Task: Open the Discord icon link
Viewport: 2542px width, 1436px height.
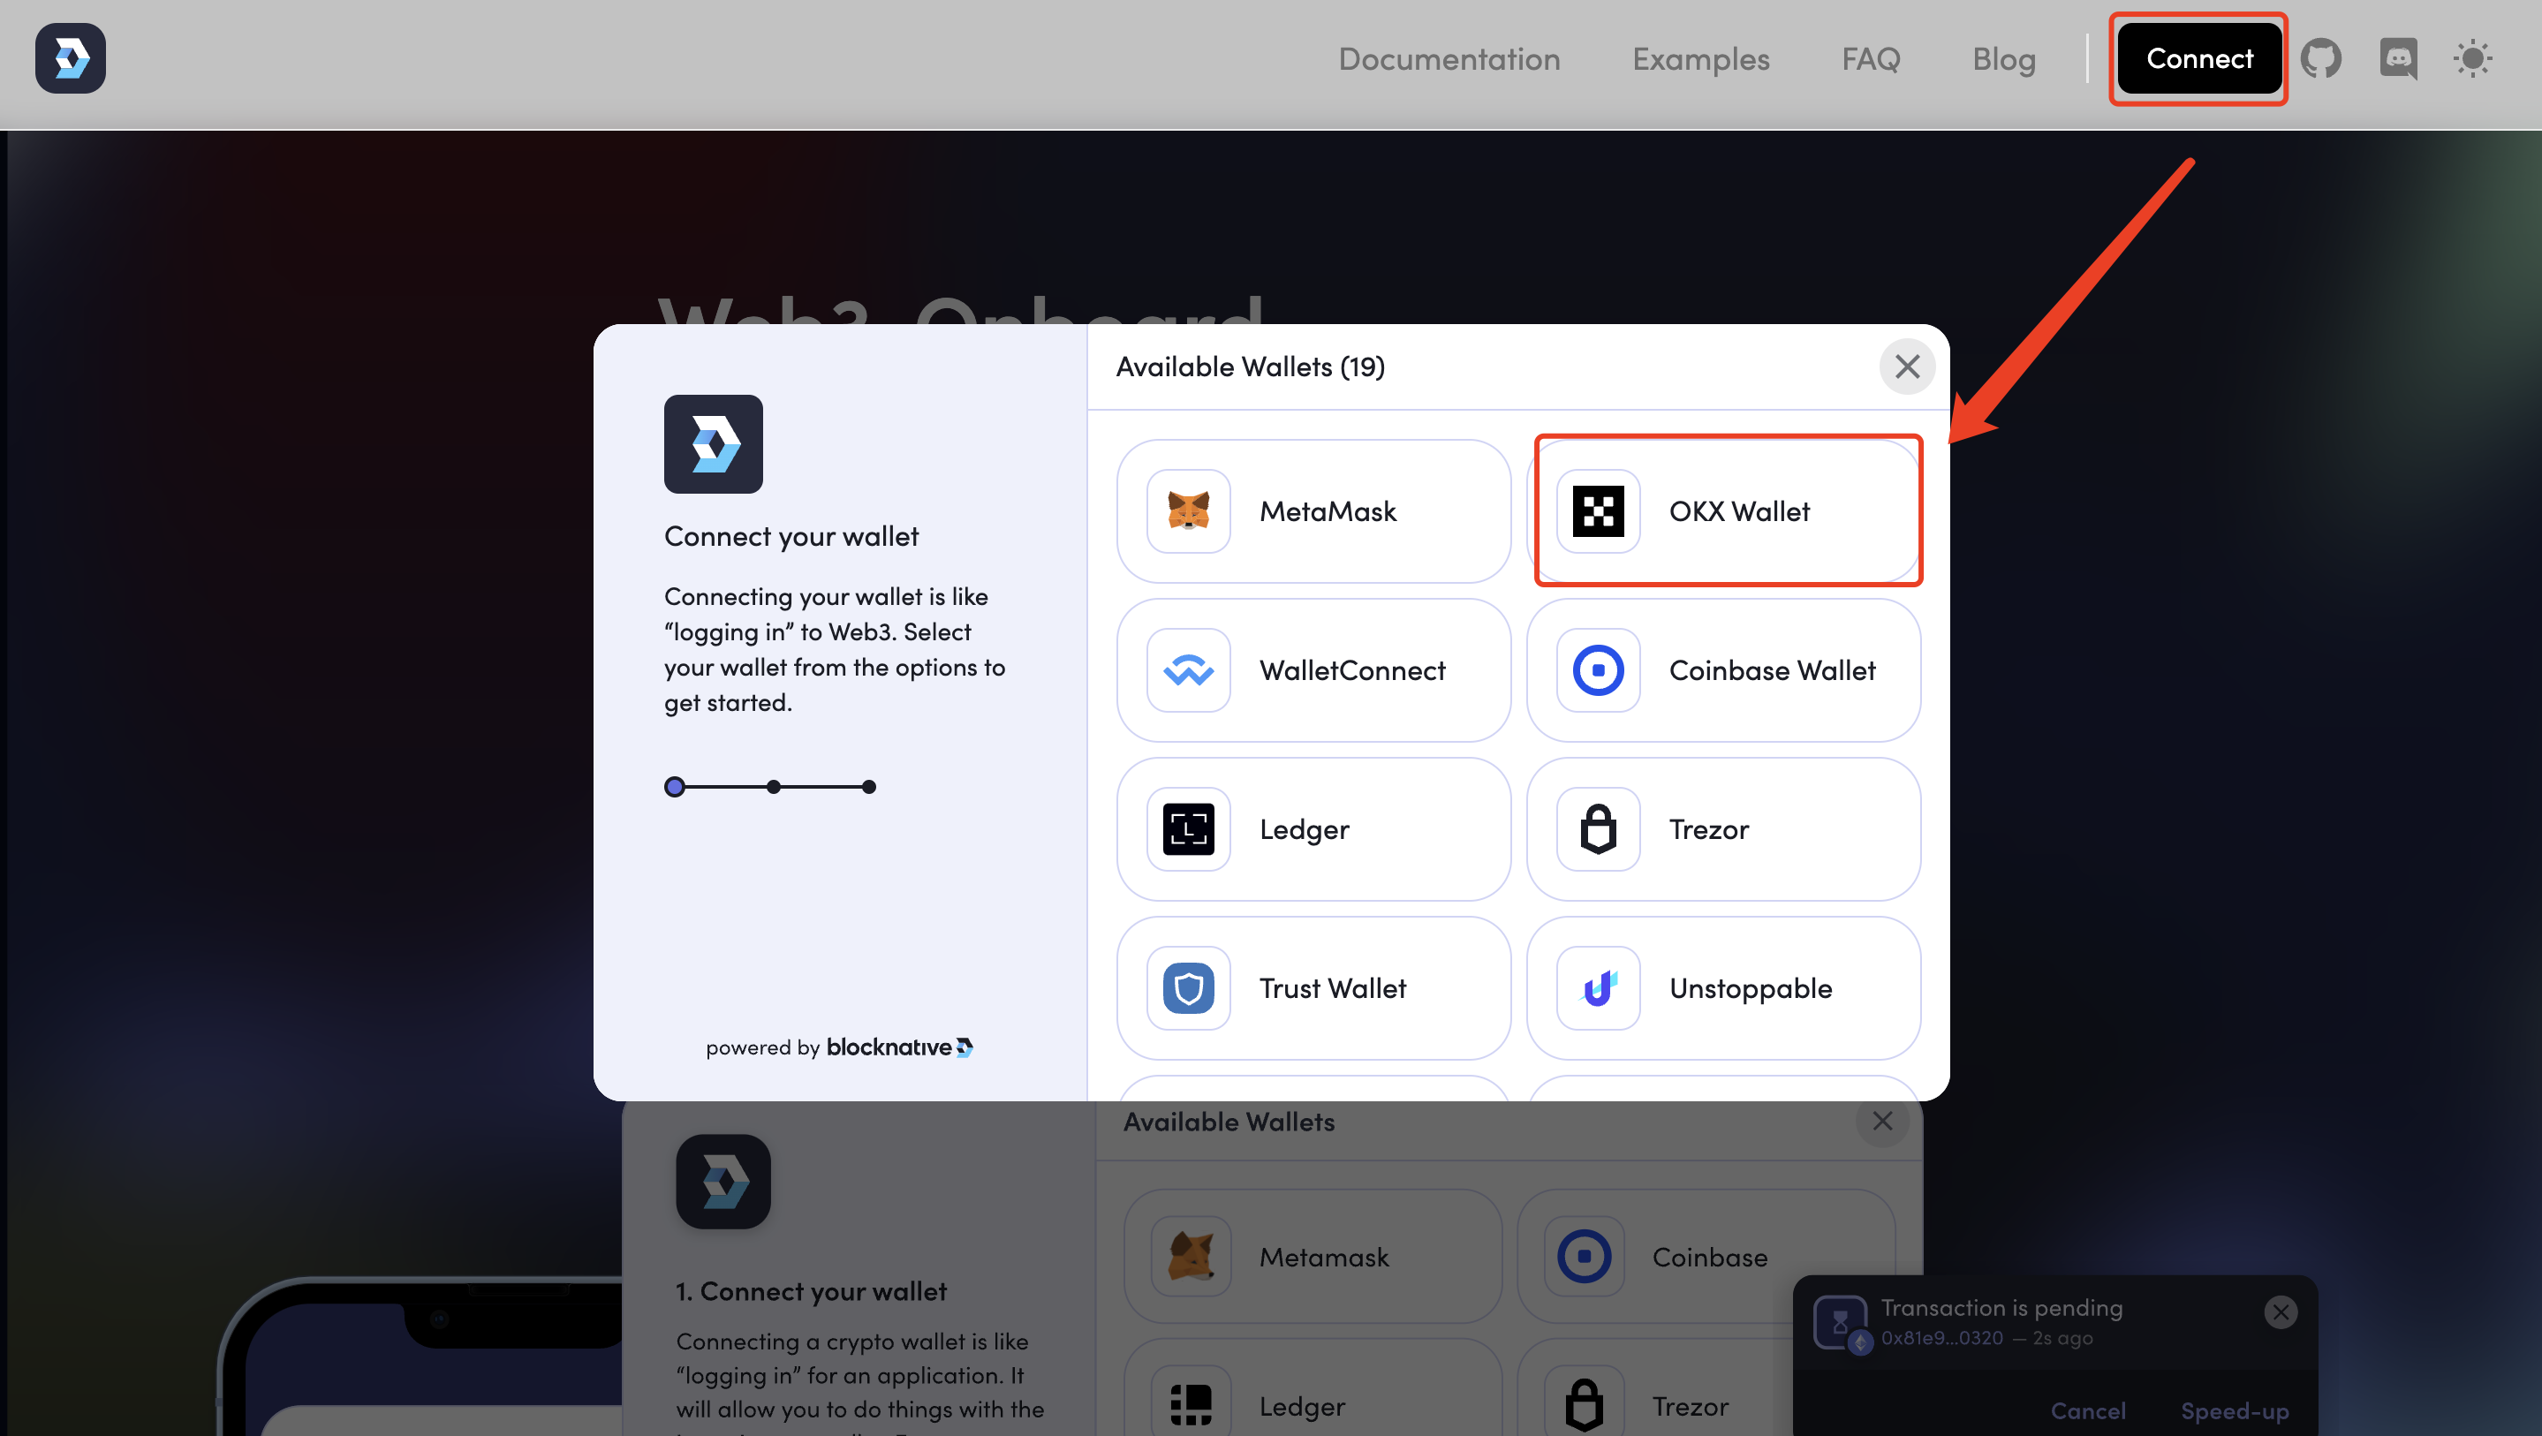Action: 2398,59
